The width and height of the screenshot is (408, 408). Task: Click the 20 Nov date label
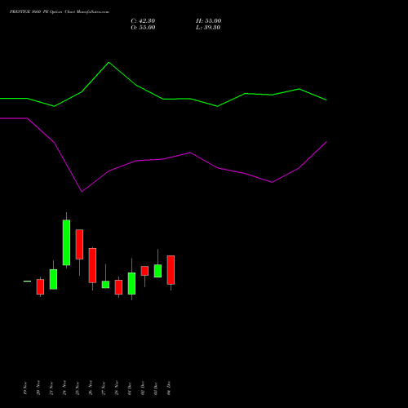click(x=38, y=388)
